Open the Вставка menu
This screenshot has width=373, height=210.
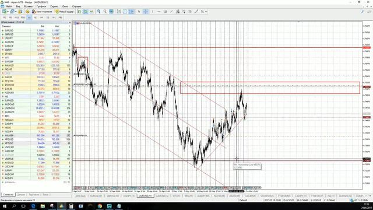pos(29,6)
